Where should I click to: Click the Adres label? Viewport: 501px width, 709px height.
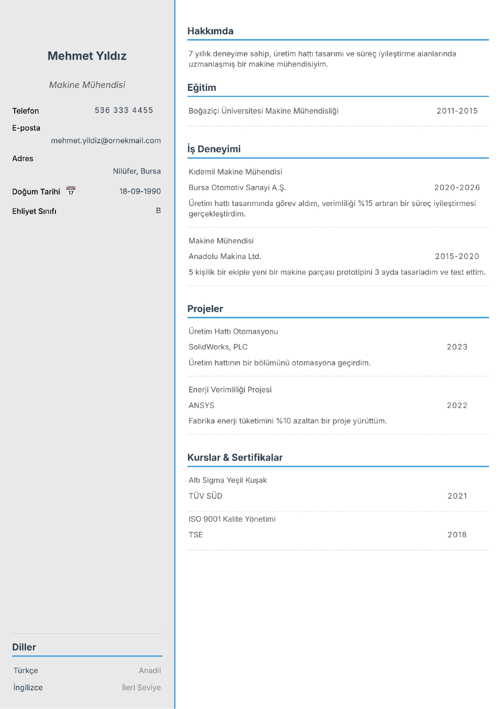tap(23, 159)
